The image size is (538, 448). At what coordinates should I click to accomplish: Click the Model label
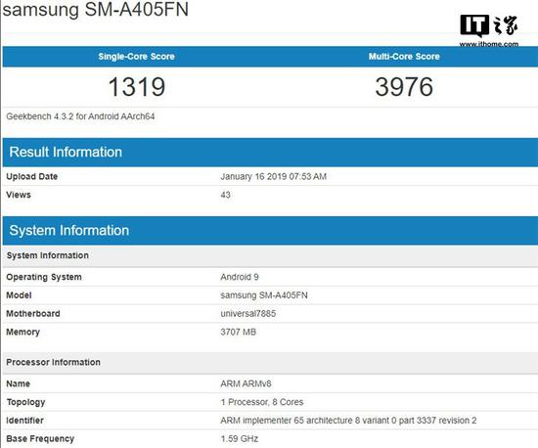pos(19,295)
